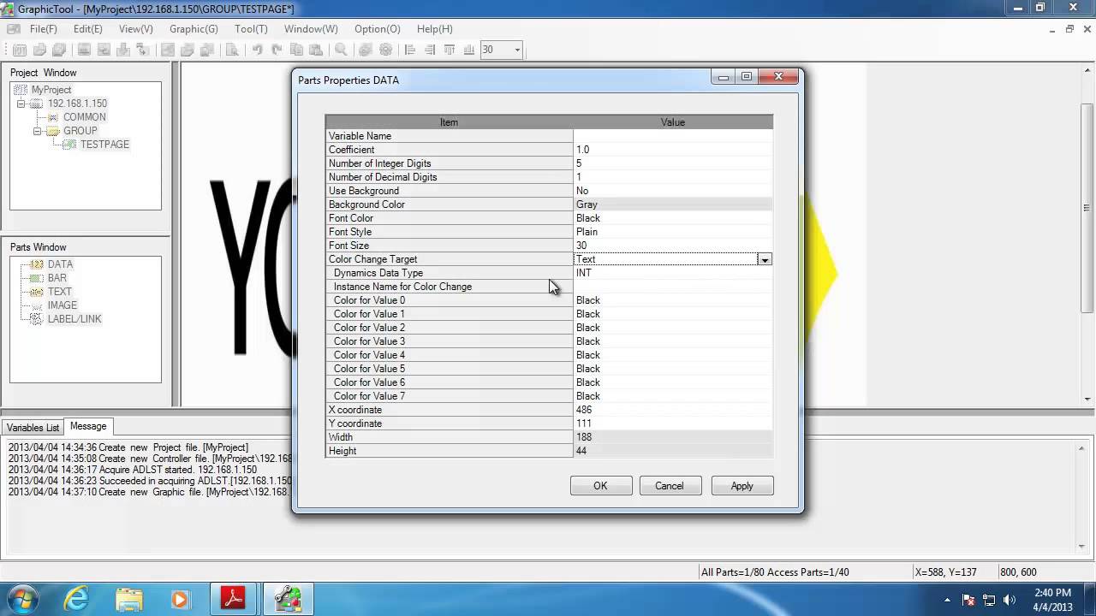Click Apply in Parts Properties dialog
The width and height of the screenshot is (1096, 616).
(x=742, y=486)
